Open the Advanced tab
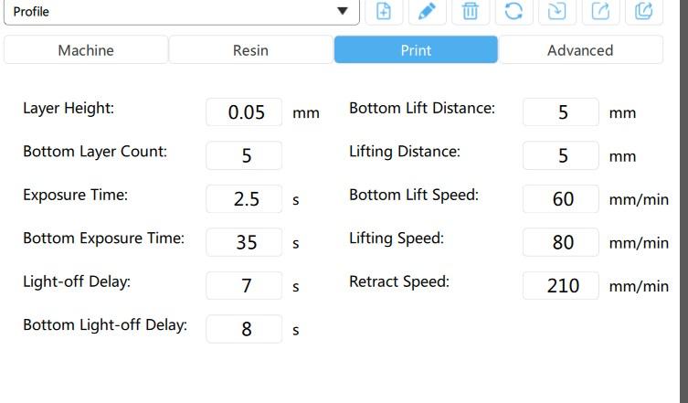Screen dimensions: 688x403 pyautogui.click(x=580, y=50)
